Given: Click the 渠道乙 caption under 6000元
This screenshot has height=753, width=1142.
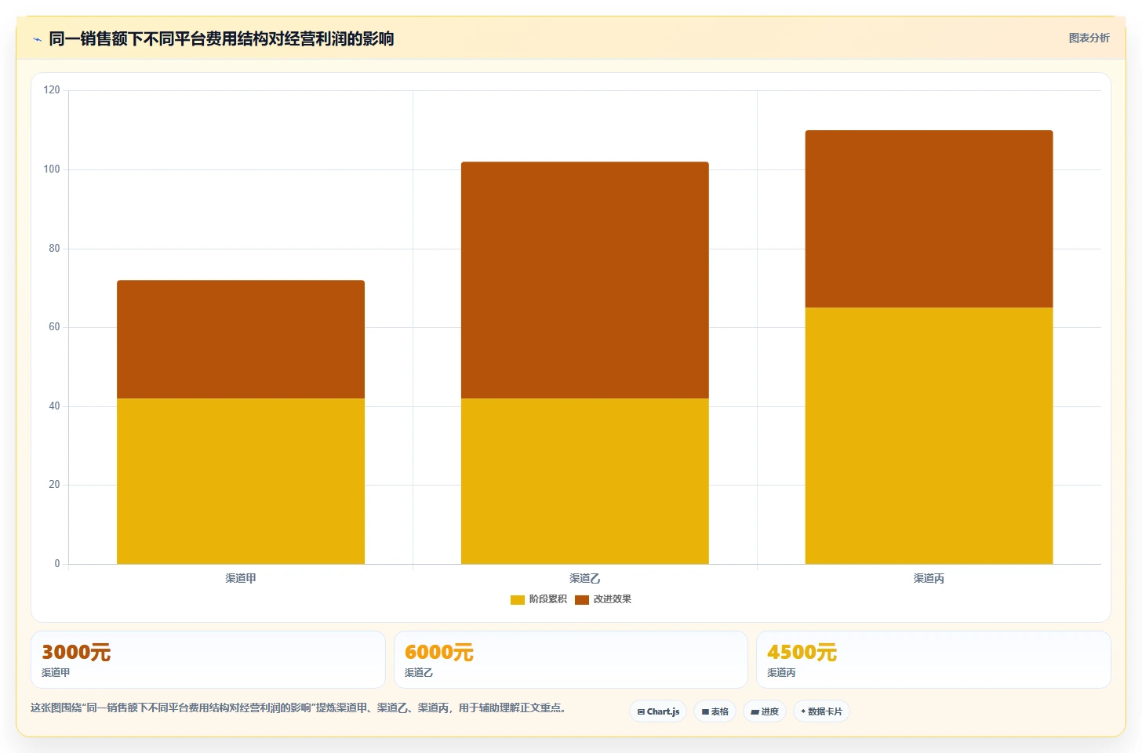Looking at the screenshot, I should click(x=419, y=673).
